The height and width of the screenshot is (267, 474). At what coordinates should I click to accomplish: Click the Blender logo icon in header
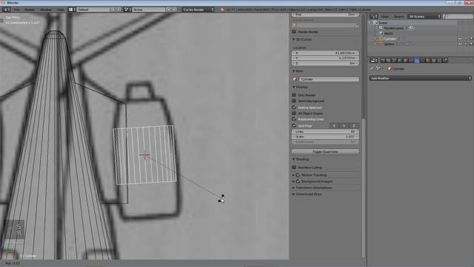tap(222, 10)
